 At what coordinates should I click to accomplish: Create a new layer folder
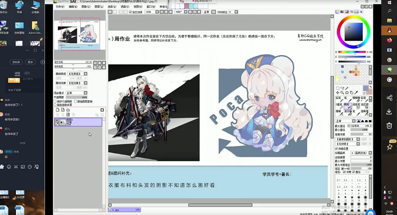click(68, 110)
